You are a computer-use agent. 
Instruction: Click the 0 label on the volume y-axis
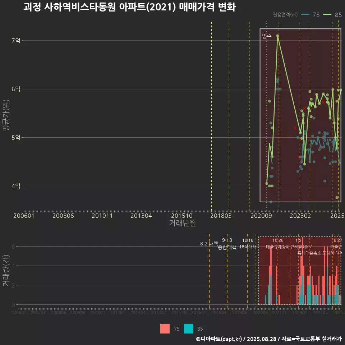point(13,305)
